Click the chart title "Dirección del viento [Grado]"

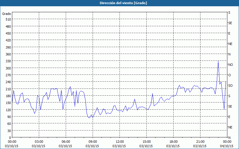tap(123, 3)
